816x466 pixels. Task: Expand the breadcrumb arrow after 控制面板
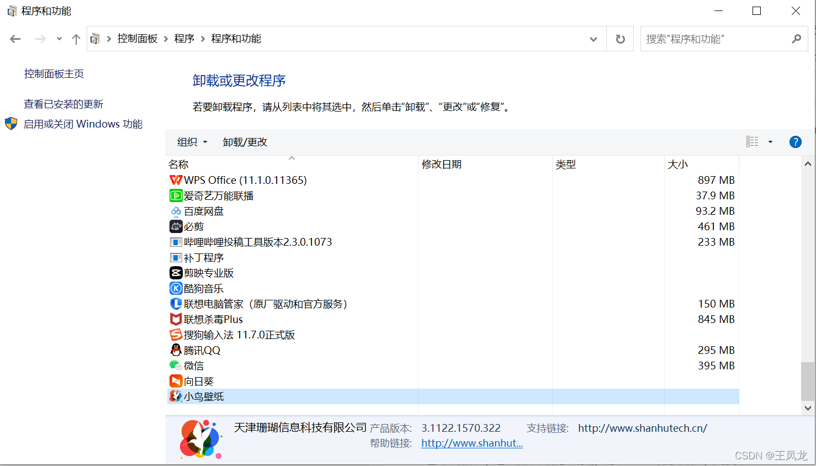166,39
